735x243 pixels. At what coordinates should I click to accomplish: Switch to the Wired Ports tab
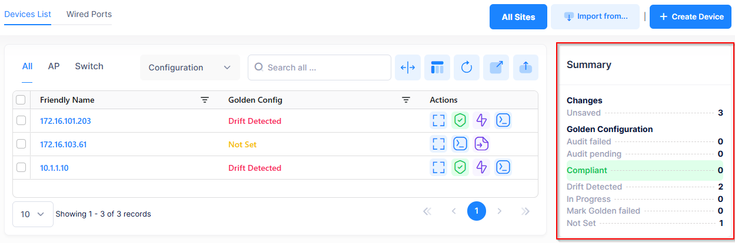tap(89, 14)
